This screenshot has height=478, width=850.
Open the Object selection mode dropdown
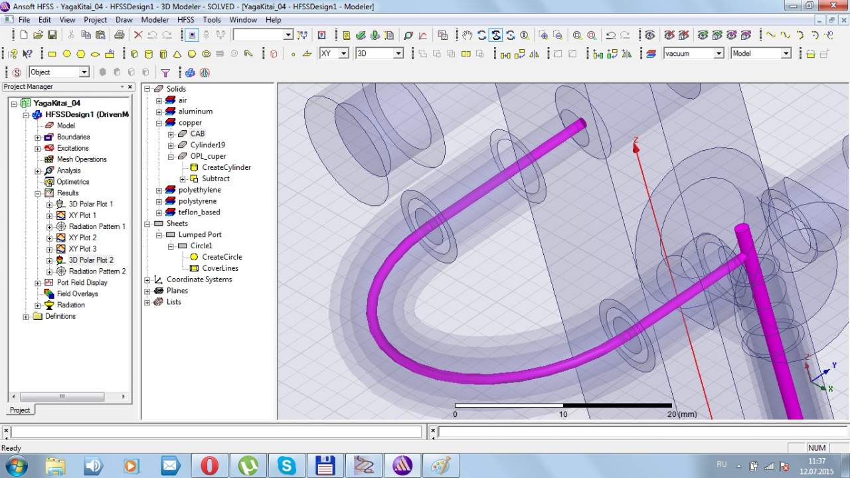tap(84, 72)
